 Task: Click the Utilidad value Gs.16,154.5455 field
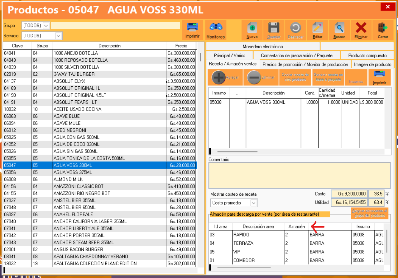coord(349,202)
